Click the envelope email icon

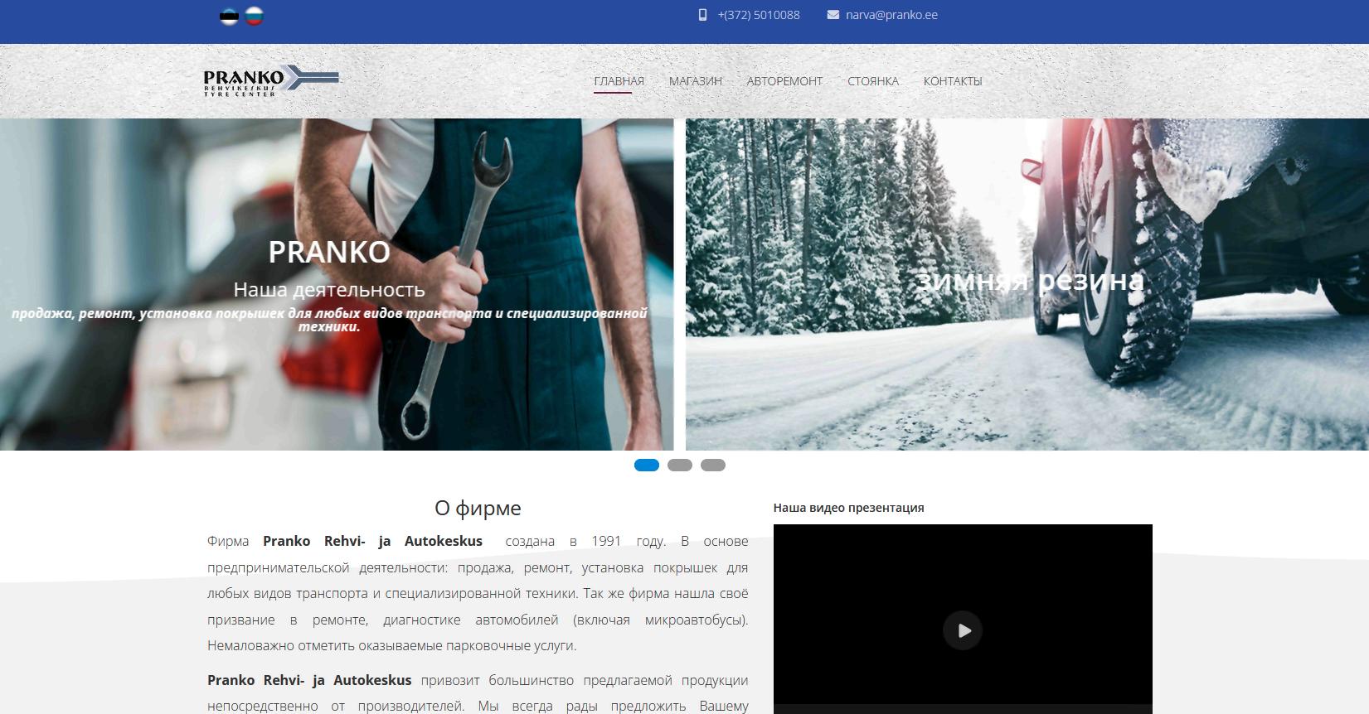click(833, 15)
